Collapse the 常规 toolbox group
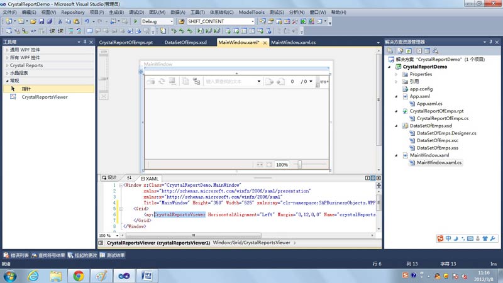Viewport: 503px width, 283px height. pos(8,81)
